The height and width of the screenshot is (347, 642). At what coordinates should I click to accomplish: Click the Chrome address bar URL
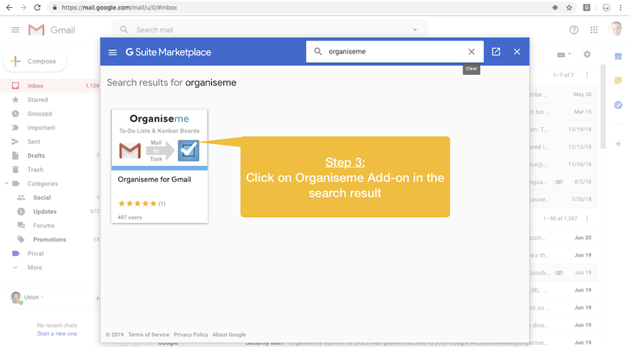(119, 7)
